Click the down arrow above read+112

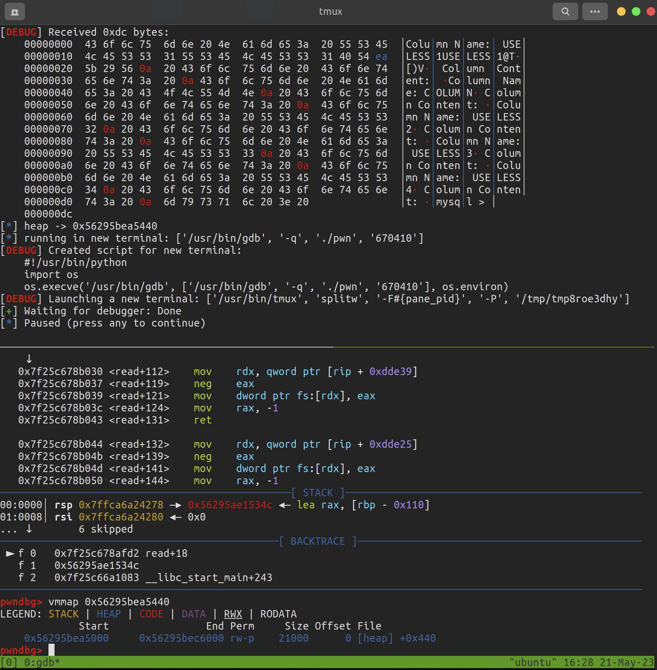pyautogui.click(x=29, y=359)
